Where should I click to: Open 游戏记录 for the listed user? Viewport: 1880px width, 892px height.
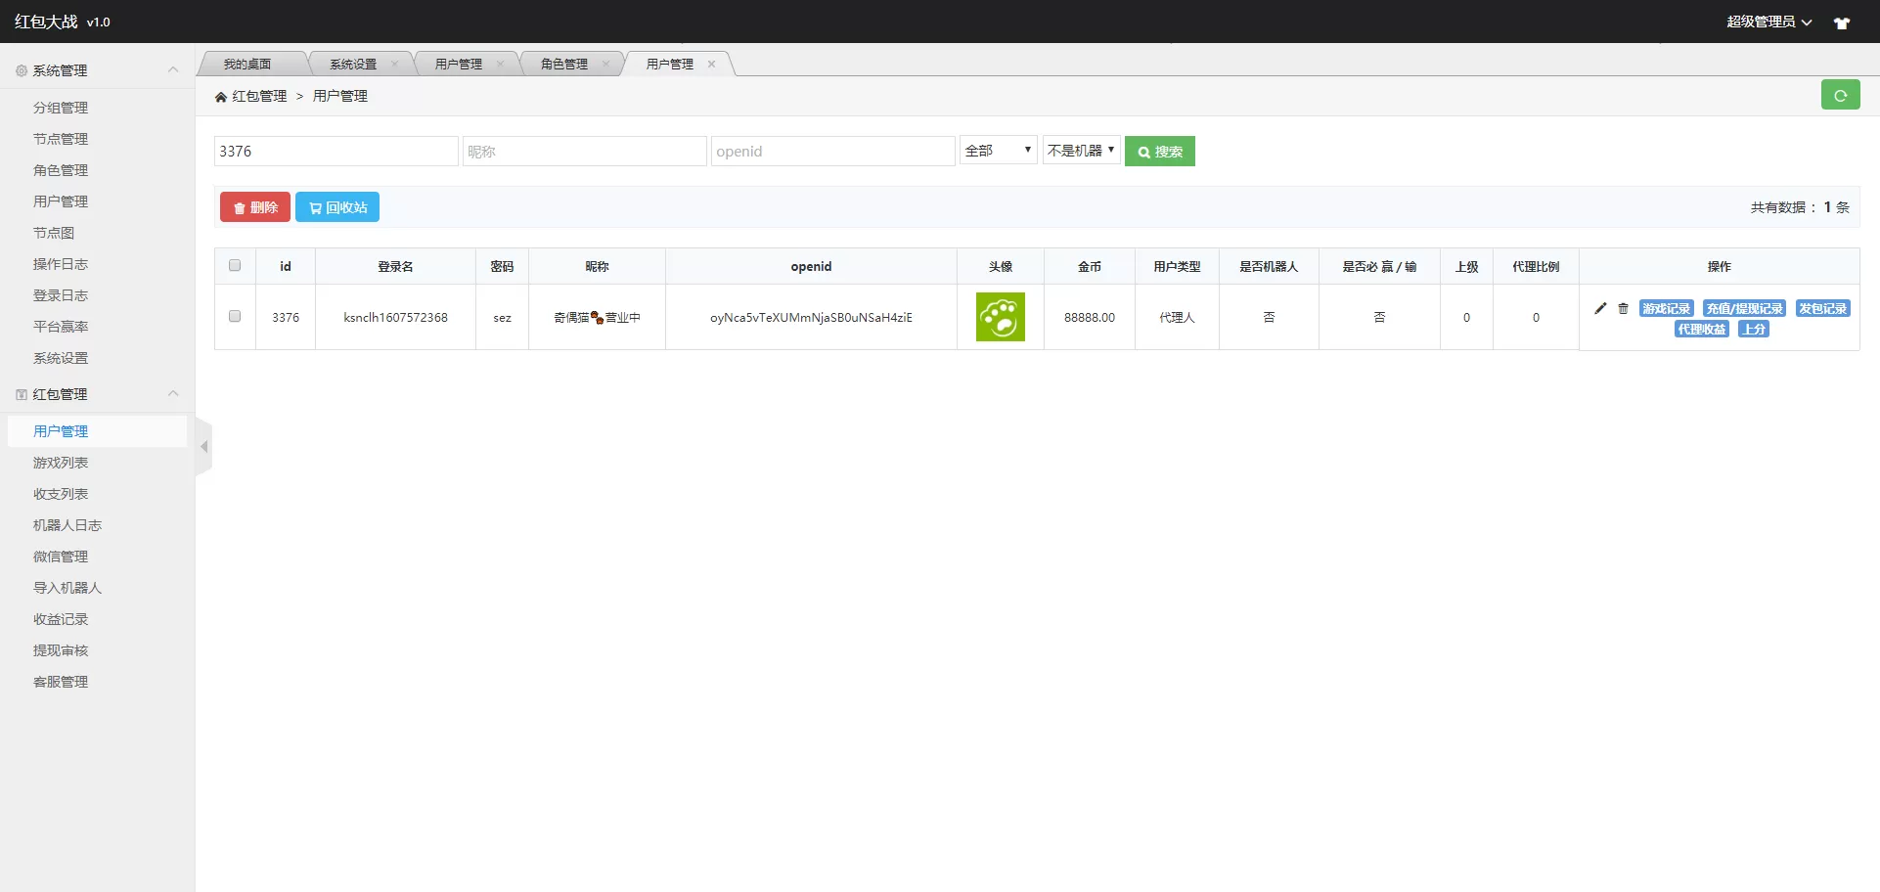1666,308
